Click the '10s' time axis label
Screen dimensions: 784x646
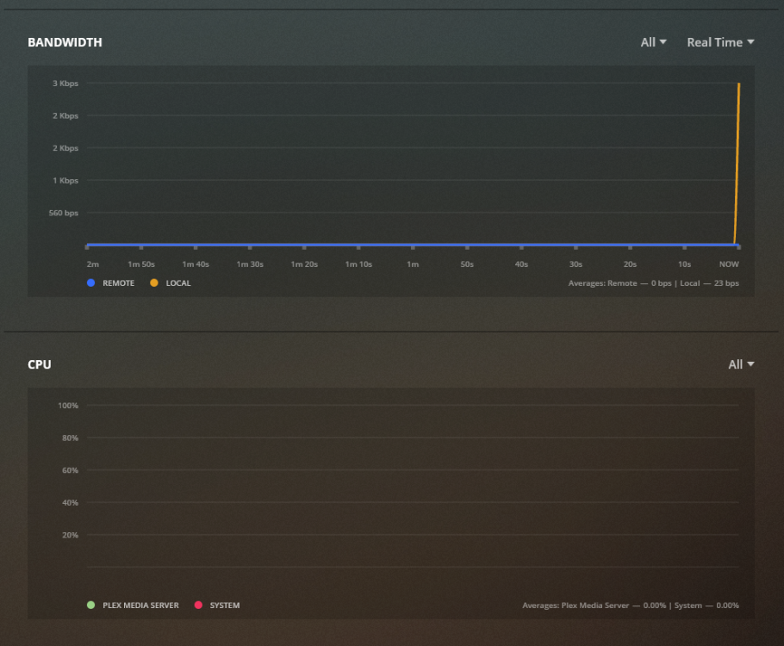click(x=685, y=264)
